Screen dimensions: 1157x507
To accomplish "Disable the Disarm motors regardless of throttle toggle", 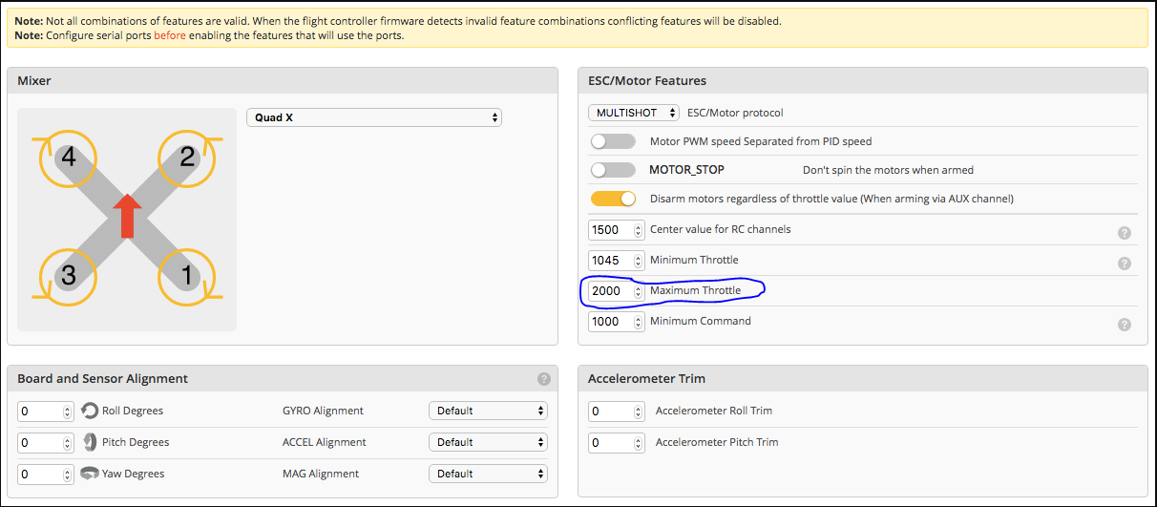I will (613, 199).
